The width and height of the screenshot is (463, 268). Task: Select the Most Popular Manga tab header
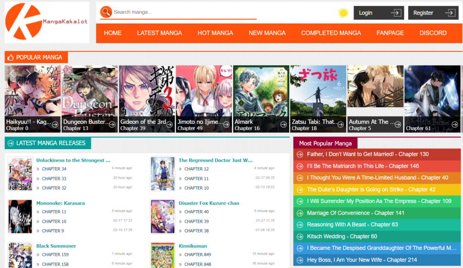[x=326, y=143]
